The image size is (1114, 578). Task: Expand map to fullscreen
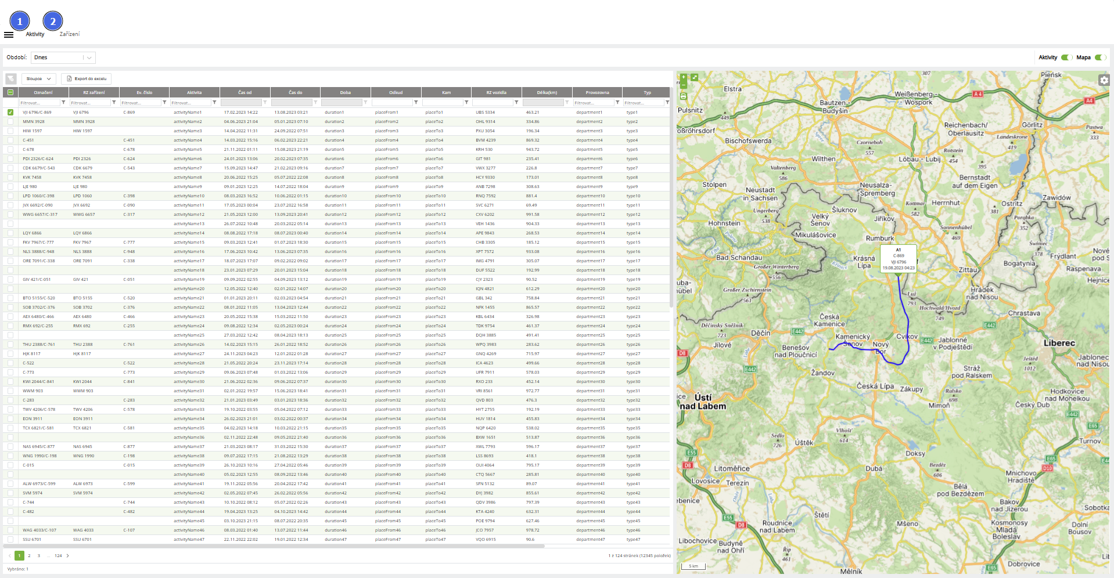[694, 77]
